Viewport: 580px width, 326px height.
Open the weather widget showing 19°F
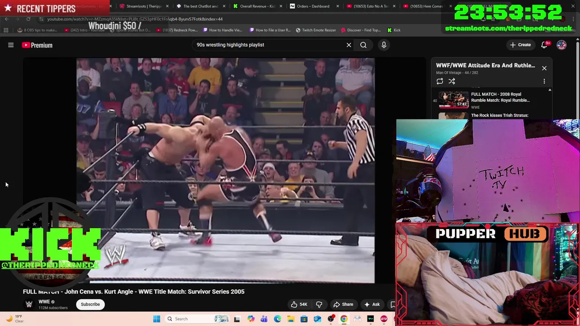[14, 319]
